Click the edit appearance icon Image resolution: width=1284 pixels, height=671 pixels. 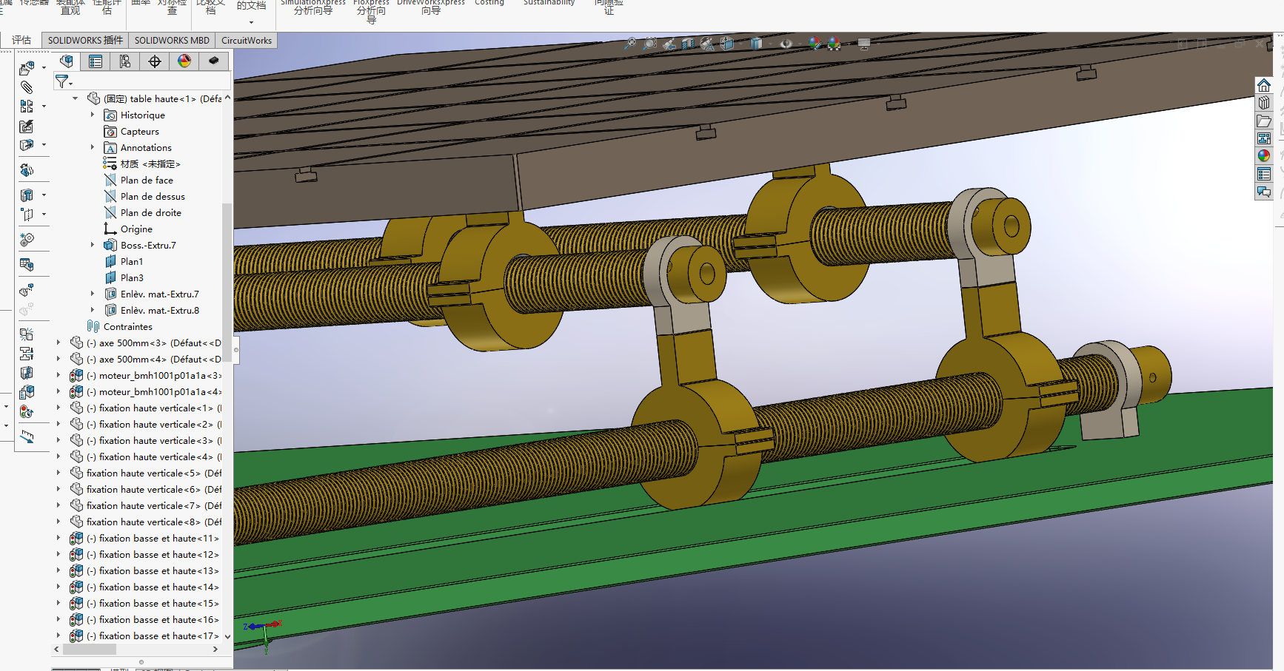point(815,44)
